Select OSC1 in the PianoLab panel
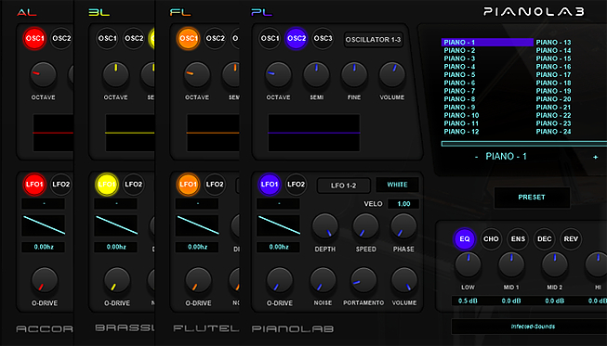The image size is (607, 346). point(270,39)
